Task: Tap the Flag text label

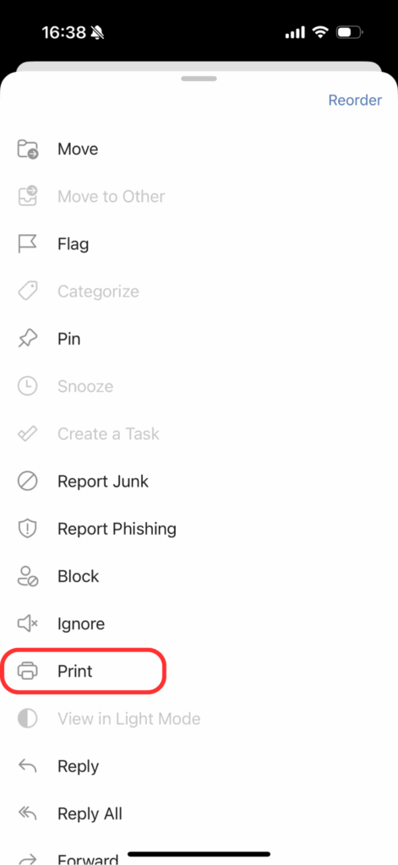Action: click(x=73, y=244)
